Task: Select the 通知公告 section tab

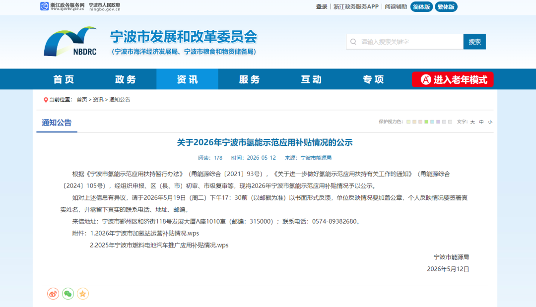Action: pos(57,123)
